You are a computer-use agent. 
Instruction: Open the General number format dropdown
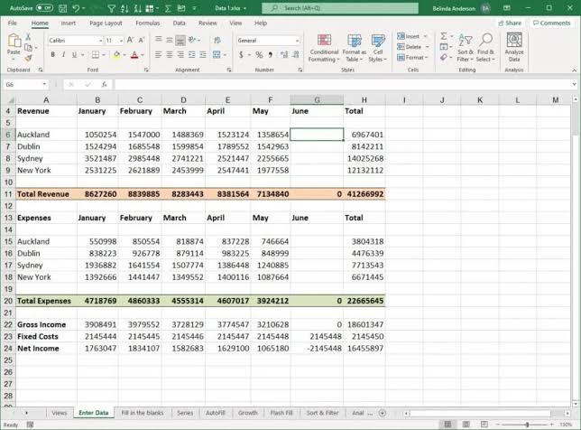[x=297, y=40]
